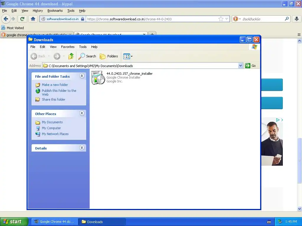Viewport: 302px width, 226px height.
Task: Switch to Google Chrome 44 taskbar button
Action: [x=55, y=222]
